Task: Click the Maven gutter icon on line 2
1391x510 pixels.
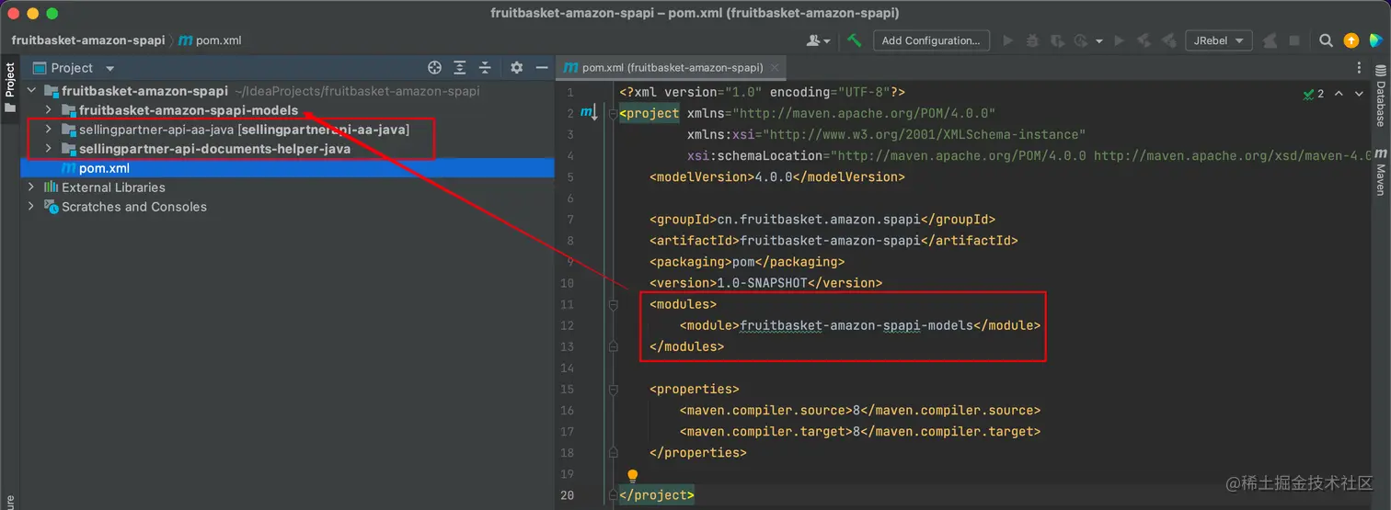Action: coord(589,113)
